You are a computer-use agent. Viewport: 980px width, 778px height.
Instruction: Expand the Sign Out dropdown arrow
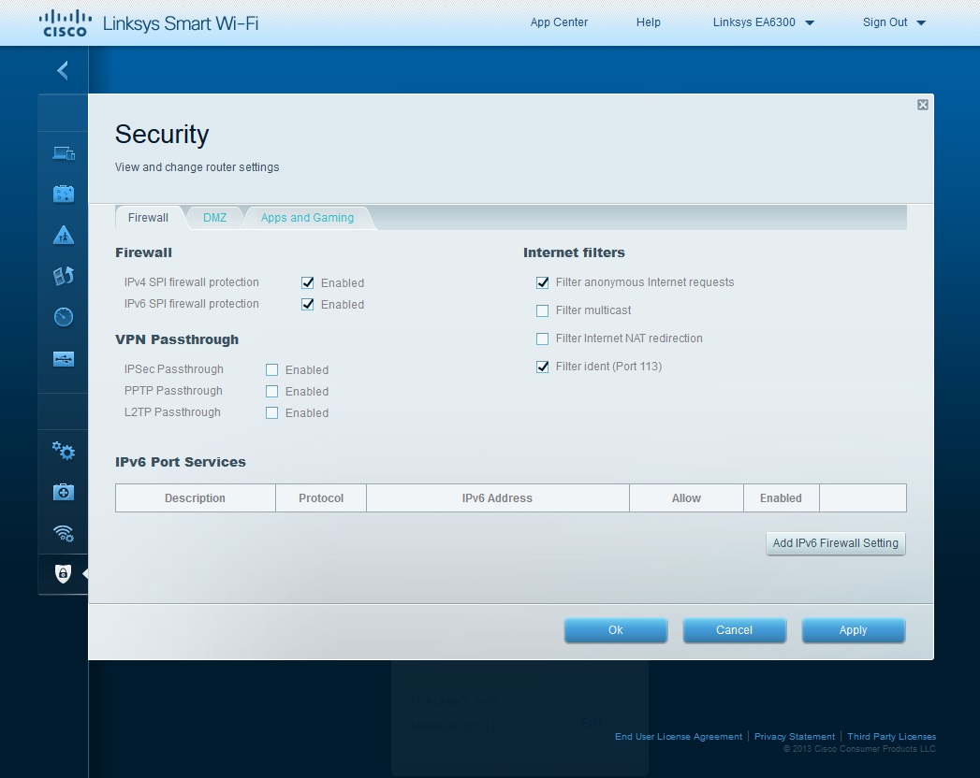tap(920, 23)
